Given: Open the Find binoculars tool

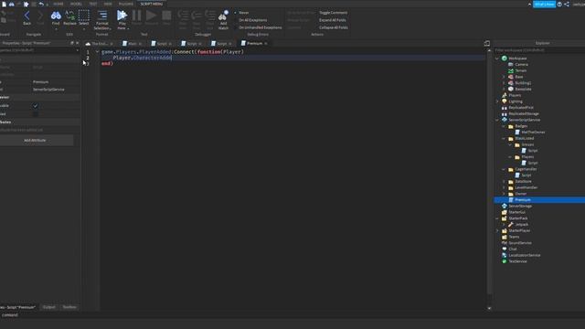Looking at the screenshot, I should coord(56,16).
